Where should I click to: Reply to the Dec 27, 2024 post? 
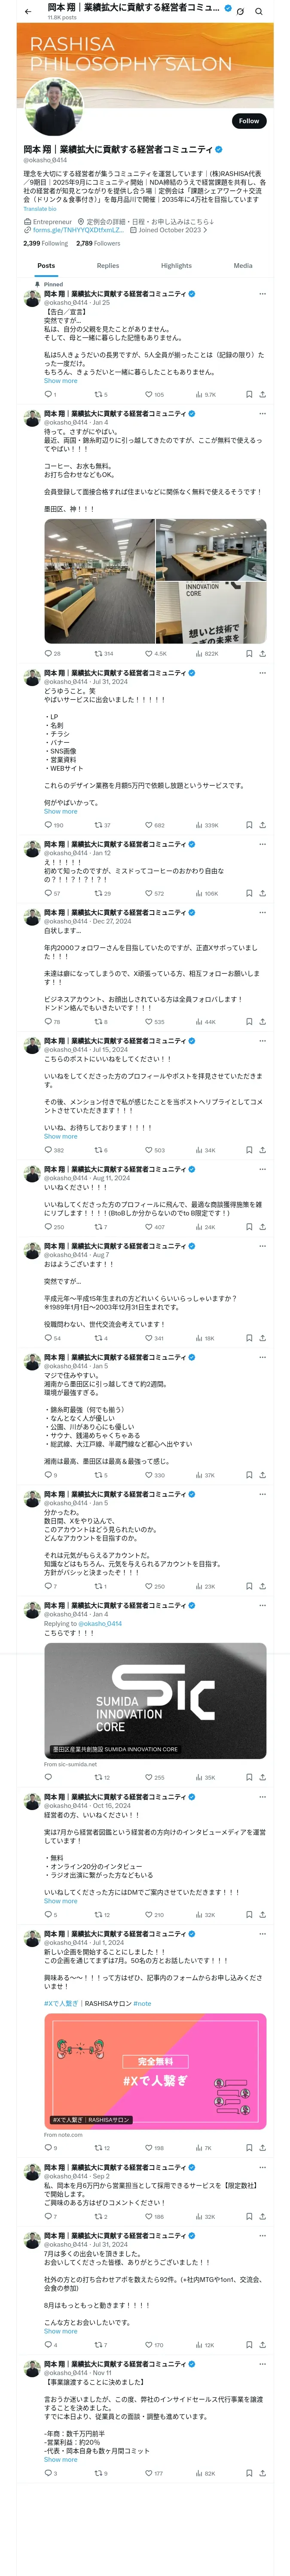coord(48,1022)
